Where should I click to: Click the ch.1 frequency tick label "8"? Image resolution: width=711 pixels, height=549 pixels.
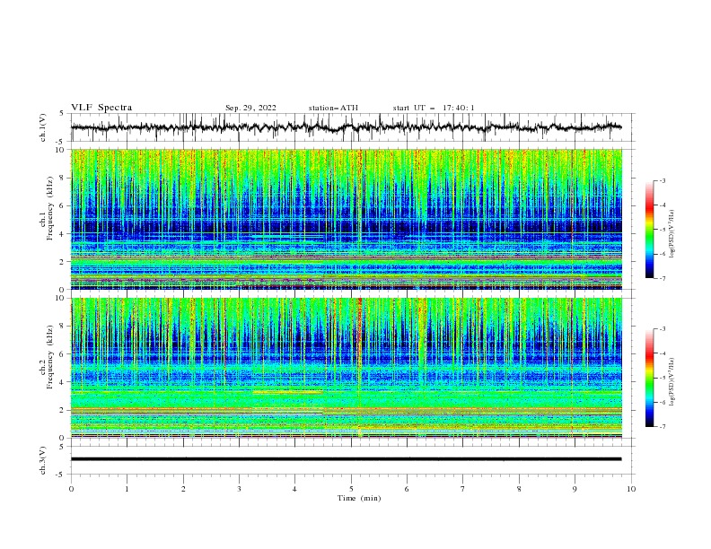pos(64,178)
